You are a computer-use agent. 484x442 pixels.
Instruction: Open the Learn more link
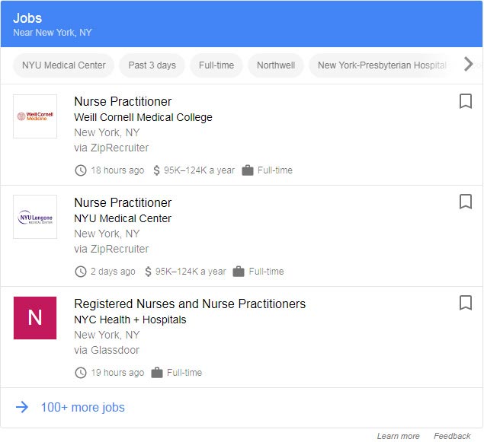coord(398,436)
